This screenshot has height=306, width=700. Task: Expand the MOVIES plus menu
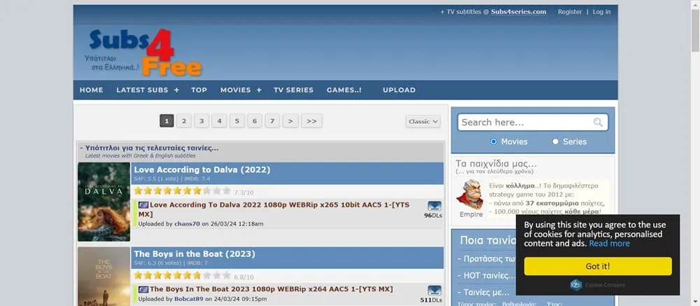tap(259, 90)
